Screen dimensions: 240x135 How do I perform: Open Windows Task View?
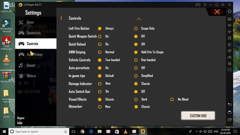click(73, 132)
